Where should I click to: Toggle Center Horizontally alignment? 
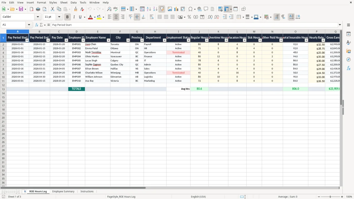pyautogui.click(x=116, y=17)
